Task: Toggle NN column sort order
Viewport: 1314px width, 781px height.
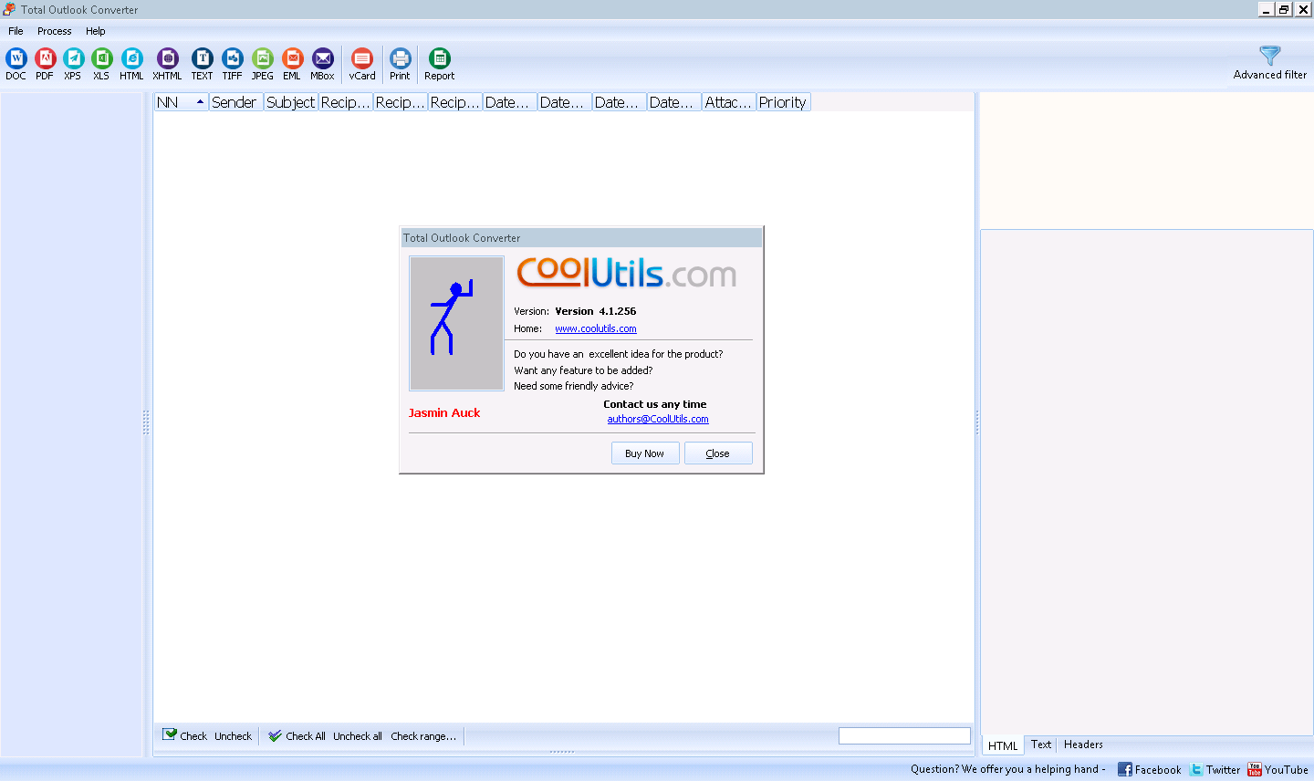Action: click(179, 101)
